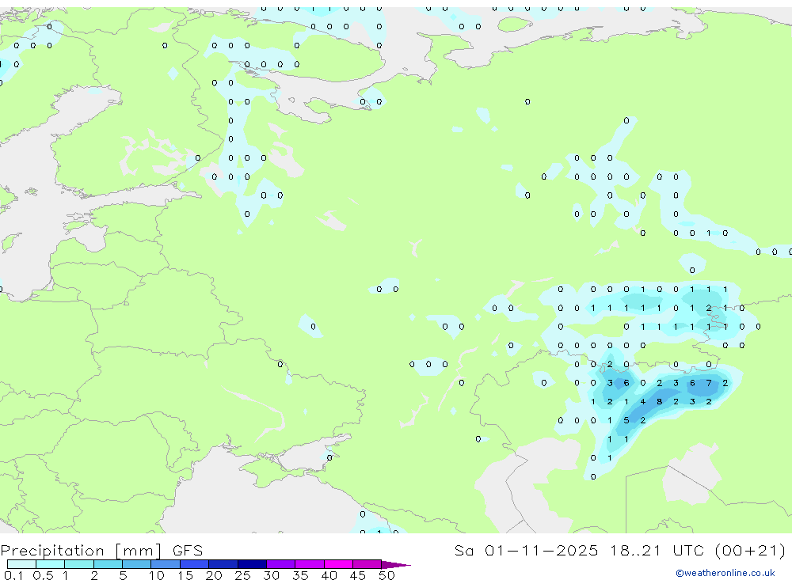Click the '0.1' legend label

point(13,575)
